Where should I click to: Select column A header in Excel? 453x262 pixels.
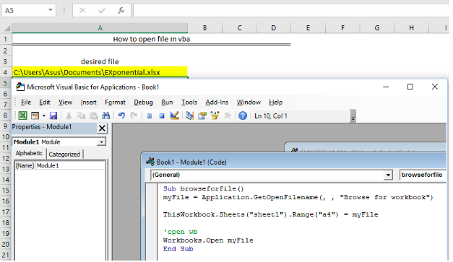(100, 28)
